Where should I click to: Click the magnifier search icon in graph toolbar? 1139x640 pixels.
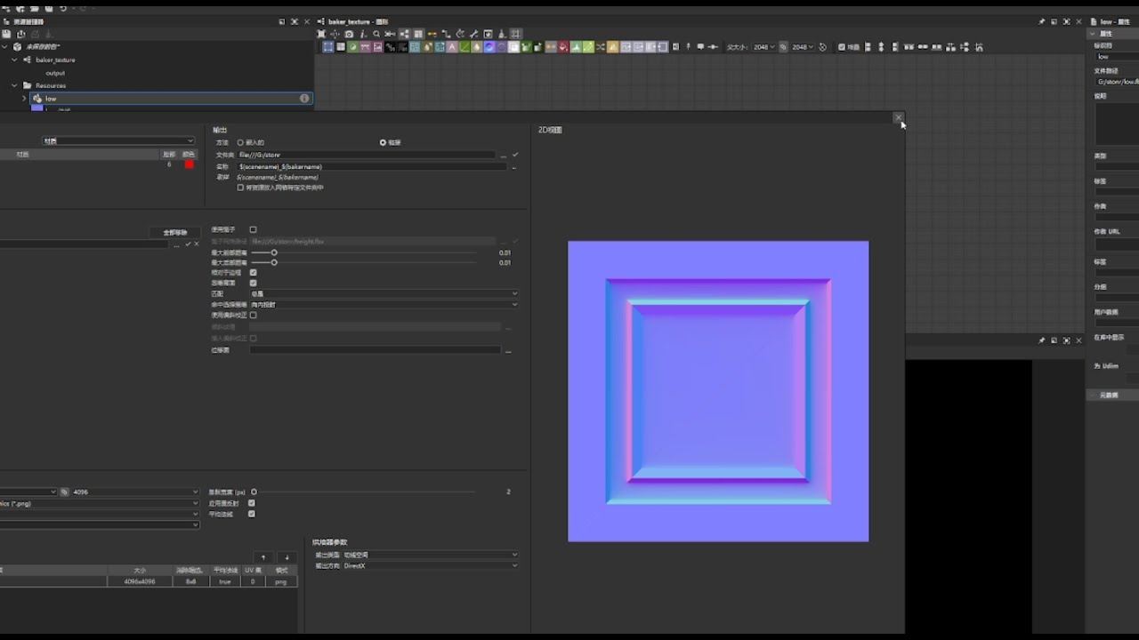coord(376,34)
